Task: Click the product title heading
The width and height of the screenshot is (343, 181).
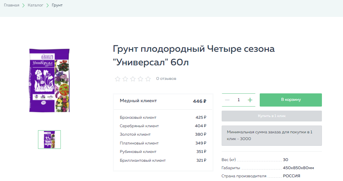Action: click(193, 55)
